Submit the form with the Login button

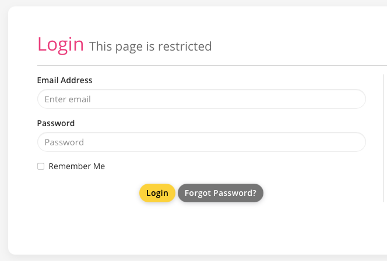tap(157, 193)
